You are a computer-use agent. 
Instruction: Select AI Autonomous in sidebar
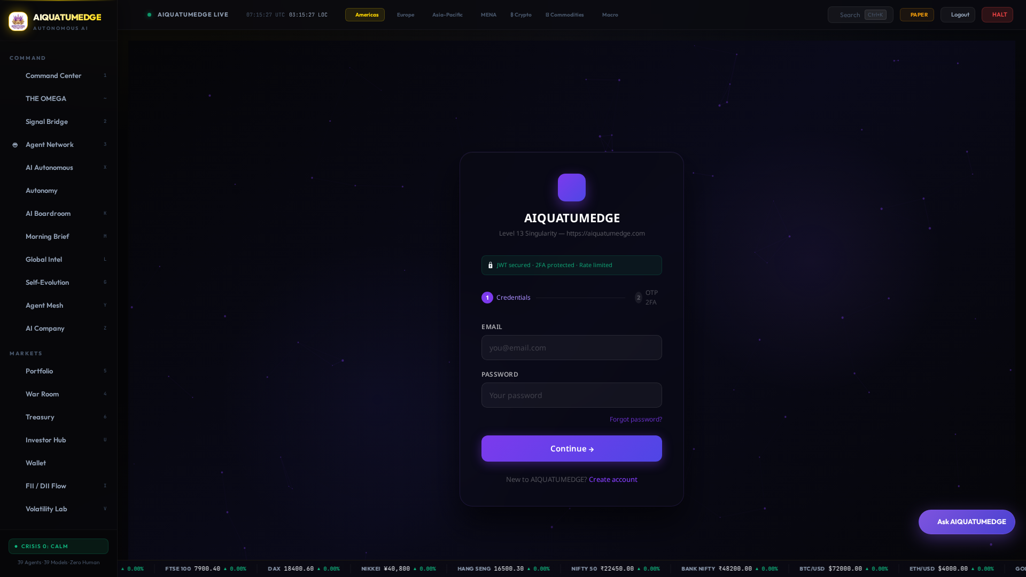coord(59,168)
